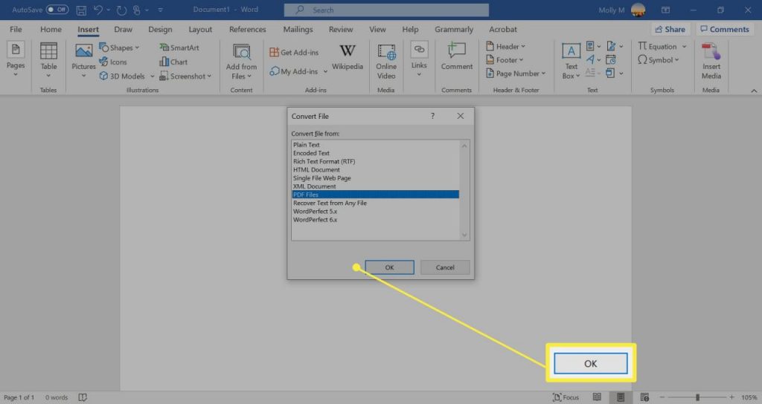
Task: Switch to the Home tab
Action: pyautogui.click(x=51, y=29)
